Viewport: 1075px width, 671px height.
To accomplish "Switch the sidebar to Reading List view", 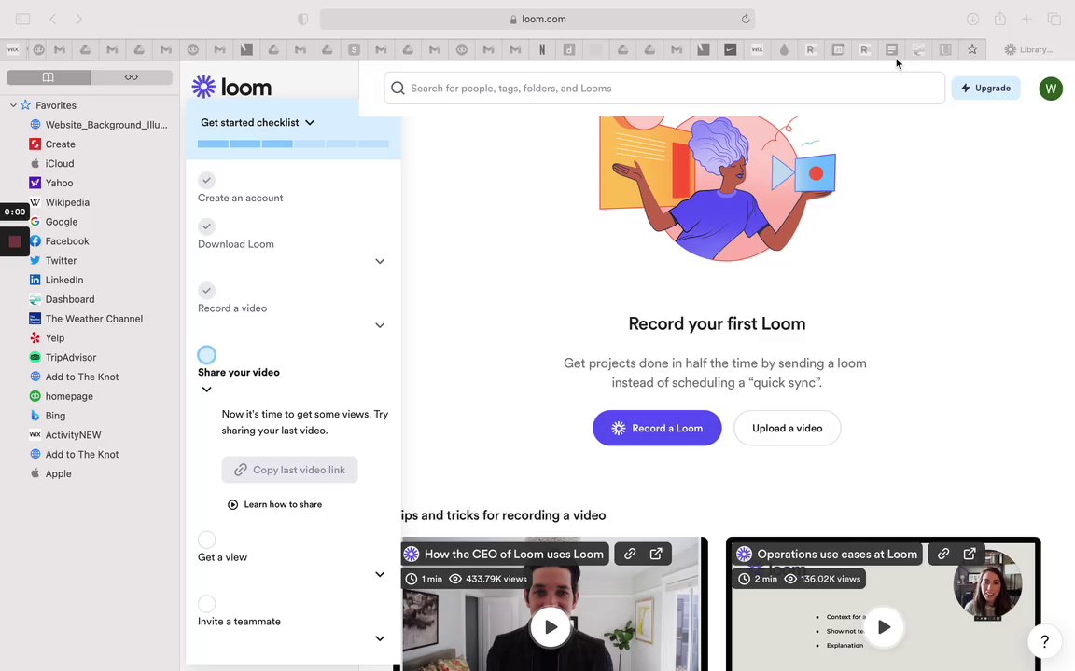I will point(131,77).
